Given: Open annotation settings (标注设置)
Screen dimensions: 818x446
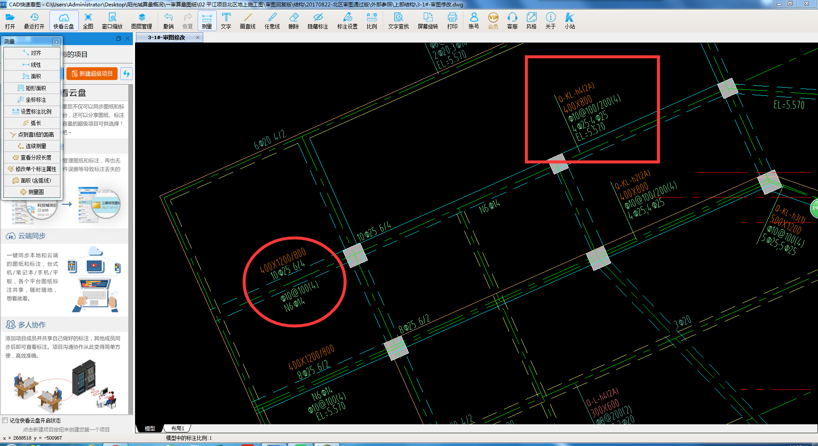Looking at the screenshot, I should pyautogui.click(x=348, y=20).
